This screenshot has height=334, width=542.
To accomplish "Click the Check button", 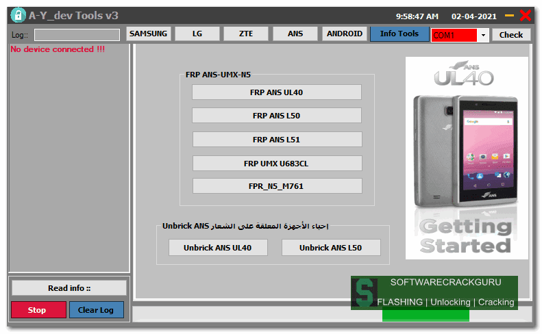I will pyautogui.click(x=511, y=35).
